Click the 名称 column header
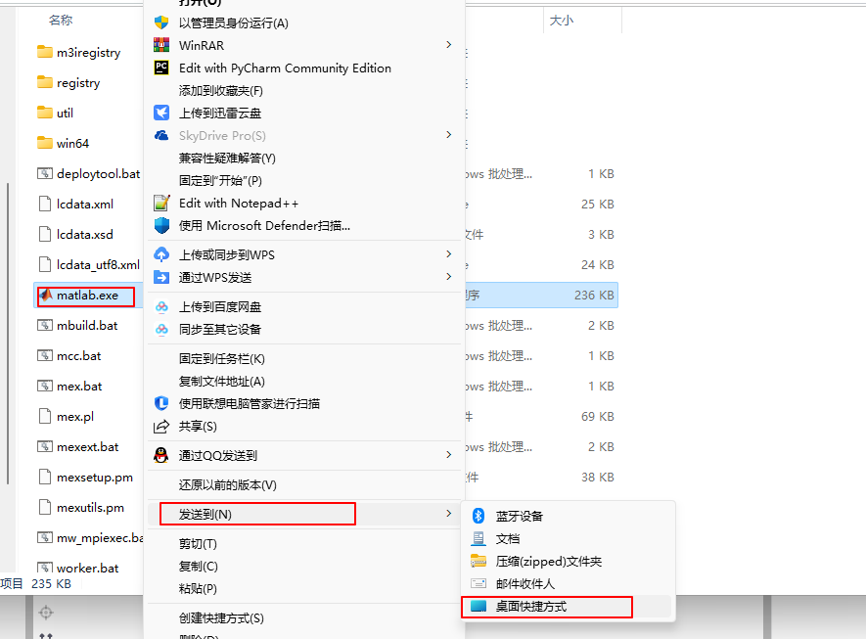Screen dimensions: 866x639 tap(61, 21)
